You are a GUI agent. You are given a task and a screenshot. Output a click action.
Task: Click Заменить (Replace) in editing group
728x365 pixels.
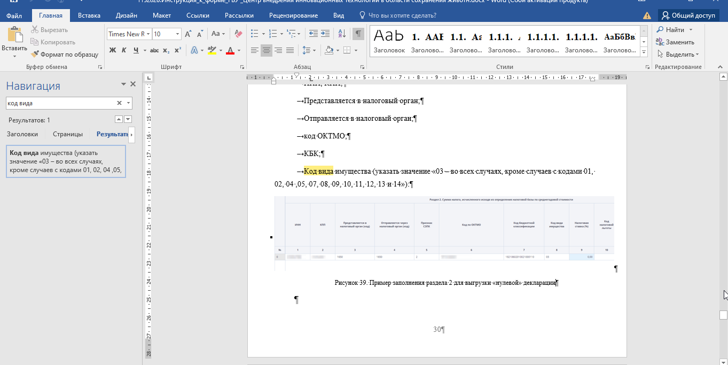pyautogui.click(x=675, y=42)
